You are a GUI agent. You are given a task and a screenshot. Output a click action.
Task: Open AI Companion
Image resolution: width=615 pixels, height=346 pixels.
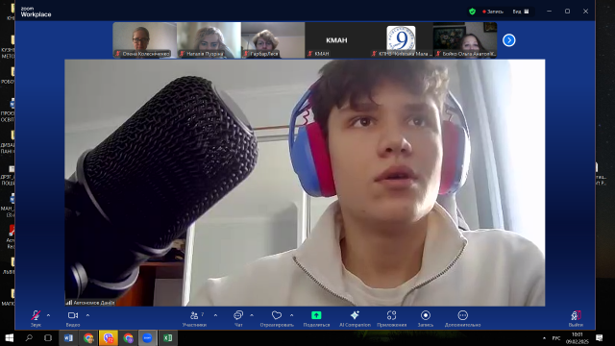(x=355, y=315)
